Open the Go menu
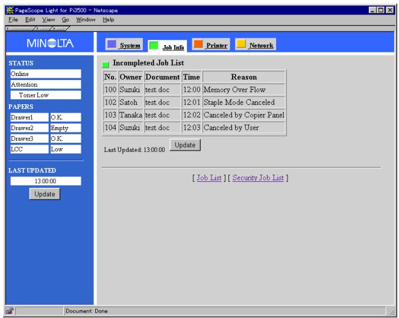 (66, 19)
